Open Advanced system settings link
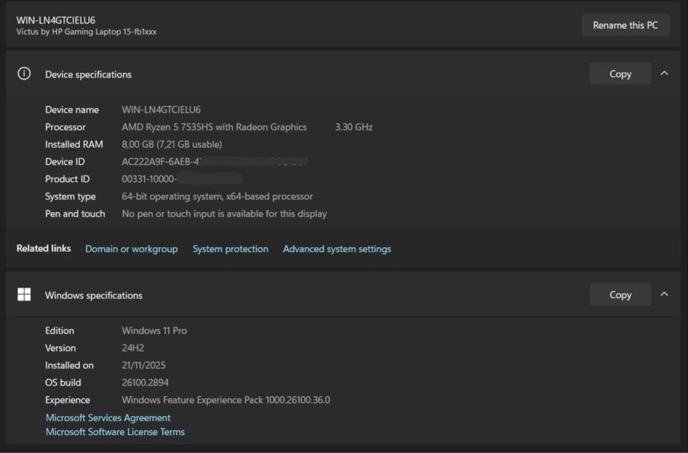This screenshot has width=688, height=453. [337, 249]
